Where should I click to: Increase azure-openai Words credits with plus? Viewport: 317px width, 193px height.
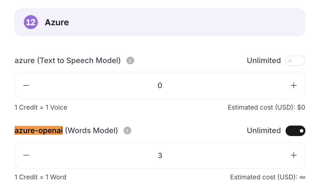(x=293, y=155)
